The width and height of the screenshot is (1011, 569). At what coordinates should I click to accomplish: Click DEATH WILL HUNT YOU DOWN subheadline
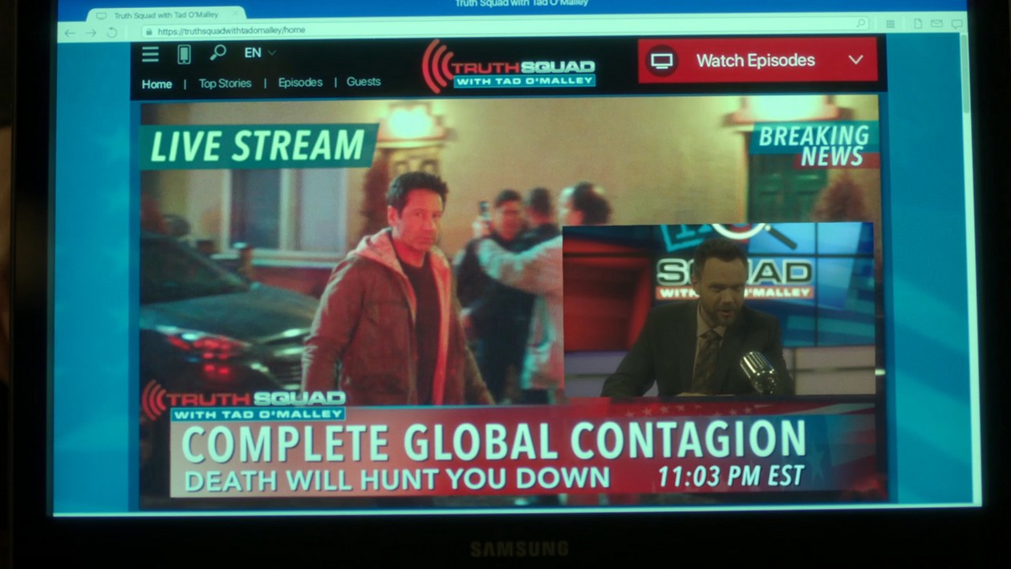[x=397, y=479]
